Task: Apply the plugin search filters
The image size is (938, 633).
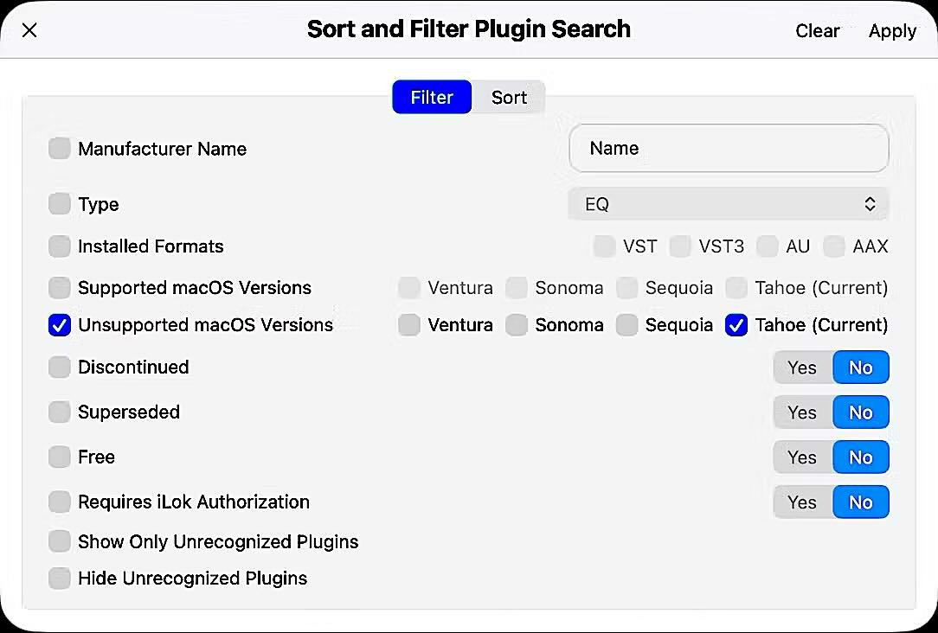Action: click(x=892, y=31)
